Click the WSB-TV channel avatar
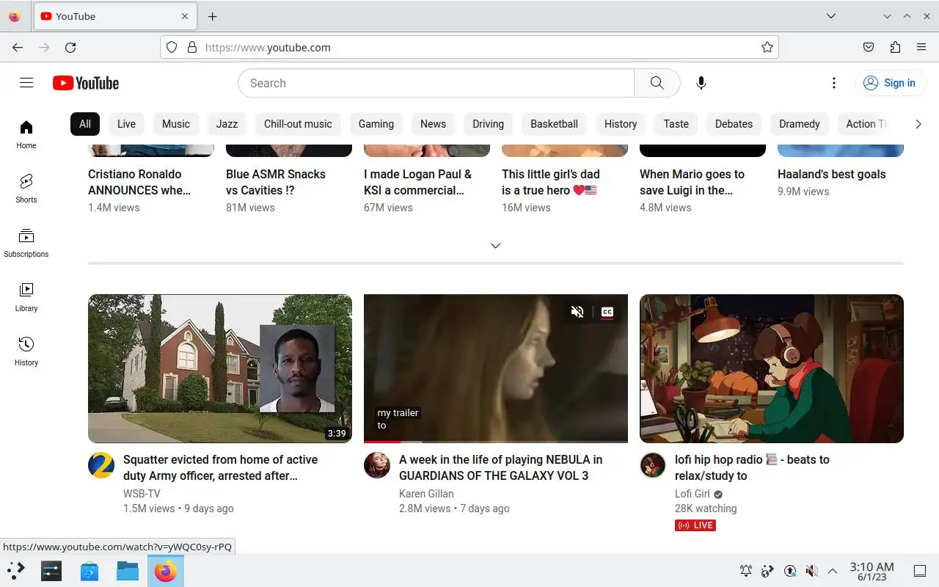 pos(101,465)
